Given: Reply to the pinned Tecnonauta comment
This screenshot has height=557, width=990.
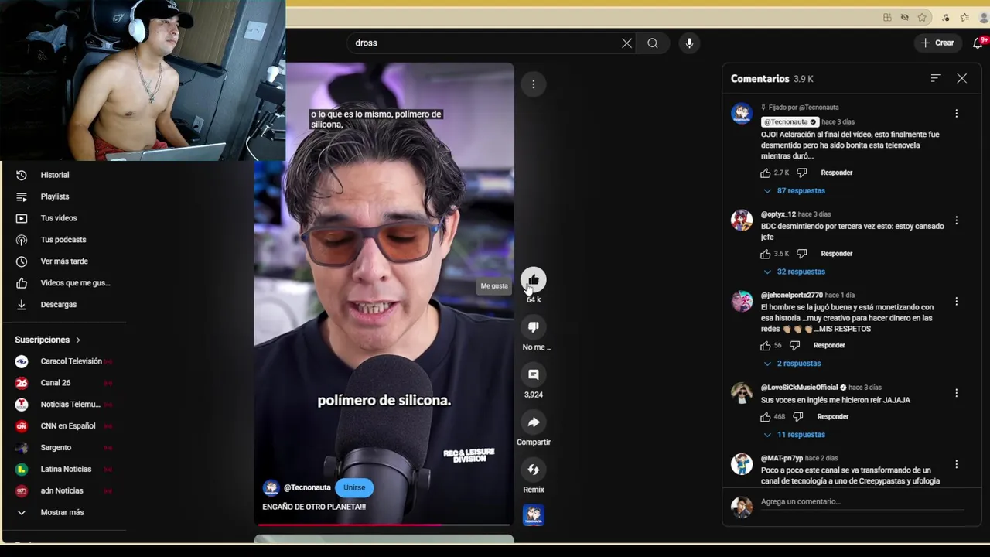Looking at the screenshot, I should (x=836, y=173).
